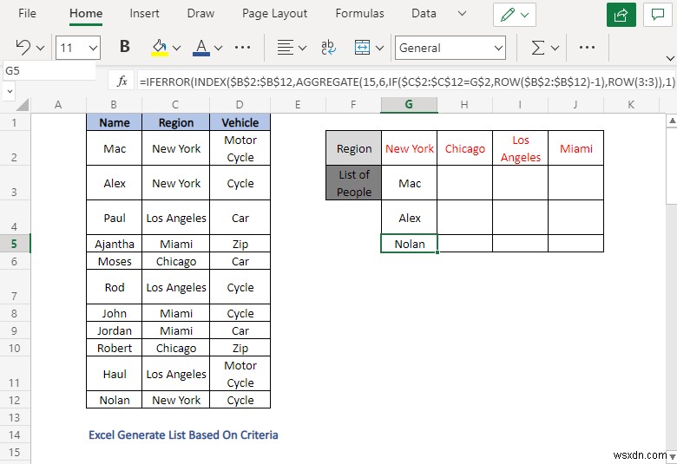
Task: Open AutoSum functions dropdown arrow
Action: pyautogui.click(x=555, y=48)
